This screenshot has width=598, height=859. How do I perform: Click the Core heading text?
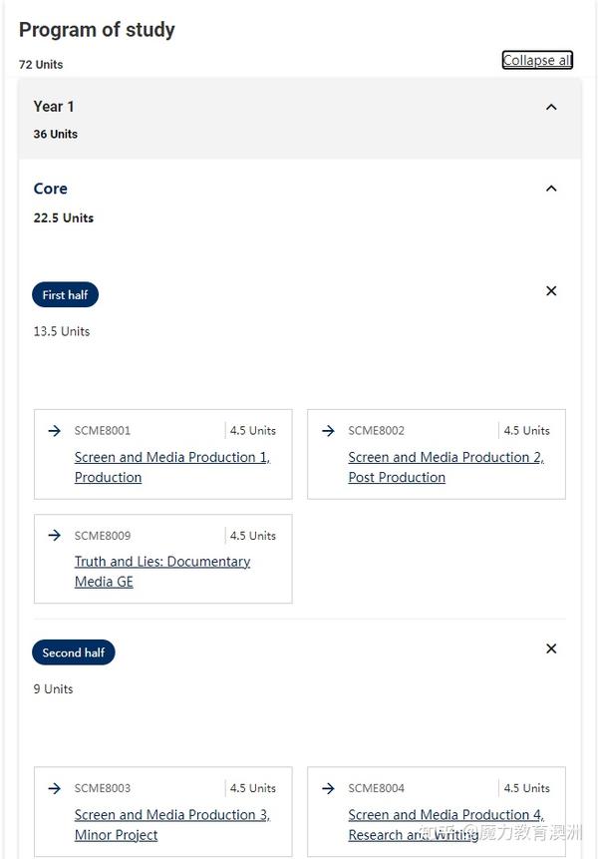pos(51,189)
